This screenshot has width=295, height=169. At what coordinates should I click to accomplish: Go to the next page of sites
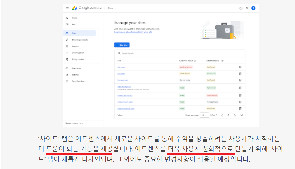(235, 115)
